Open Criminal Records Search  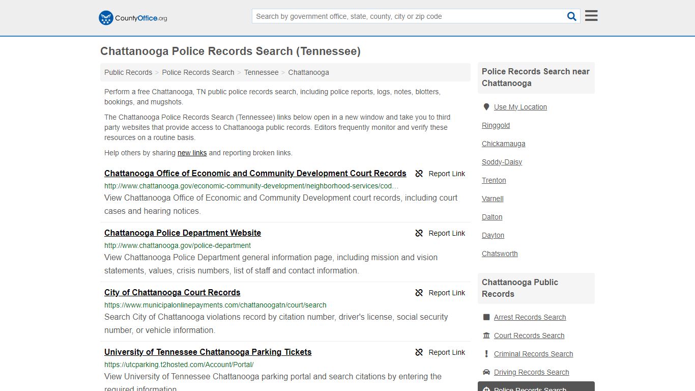pos(534,354)
